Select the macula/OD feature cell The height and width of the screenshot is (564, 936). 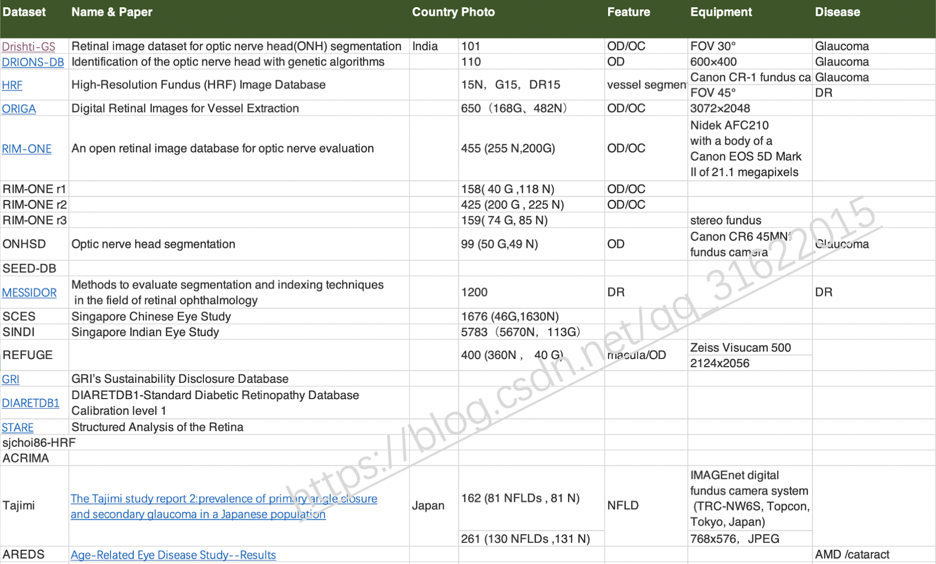pyautogui.click(x=646, y=355)
